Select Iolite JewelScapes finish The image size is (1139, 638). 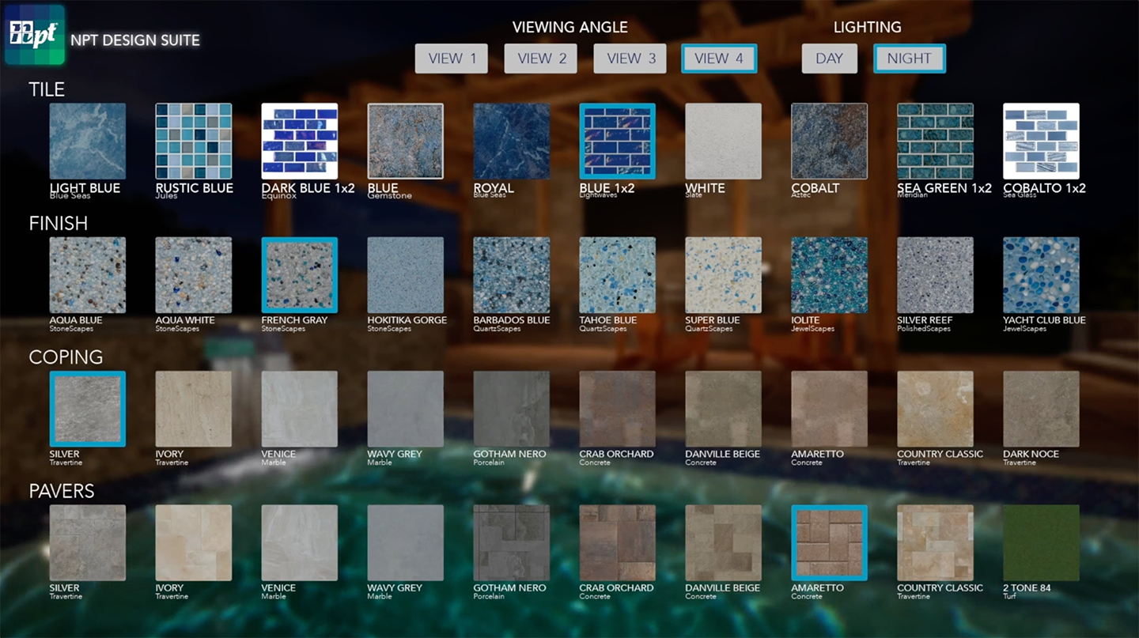point(830,275)
